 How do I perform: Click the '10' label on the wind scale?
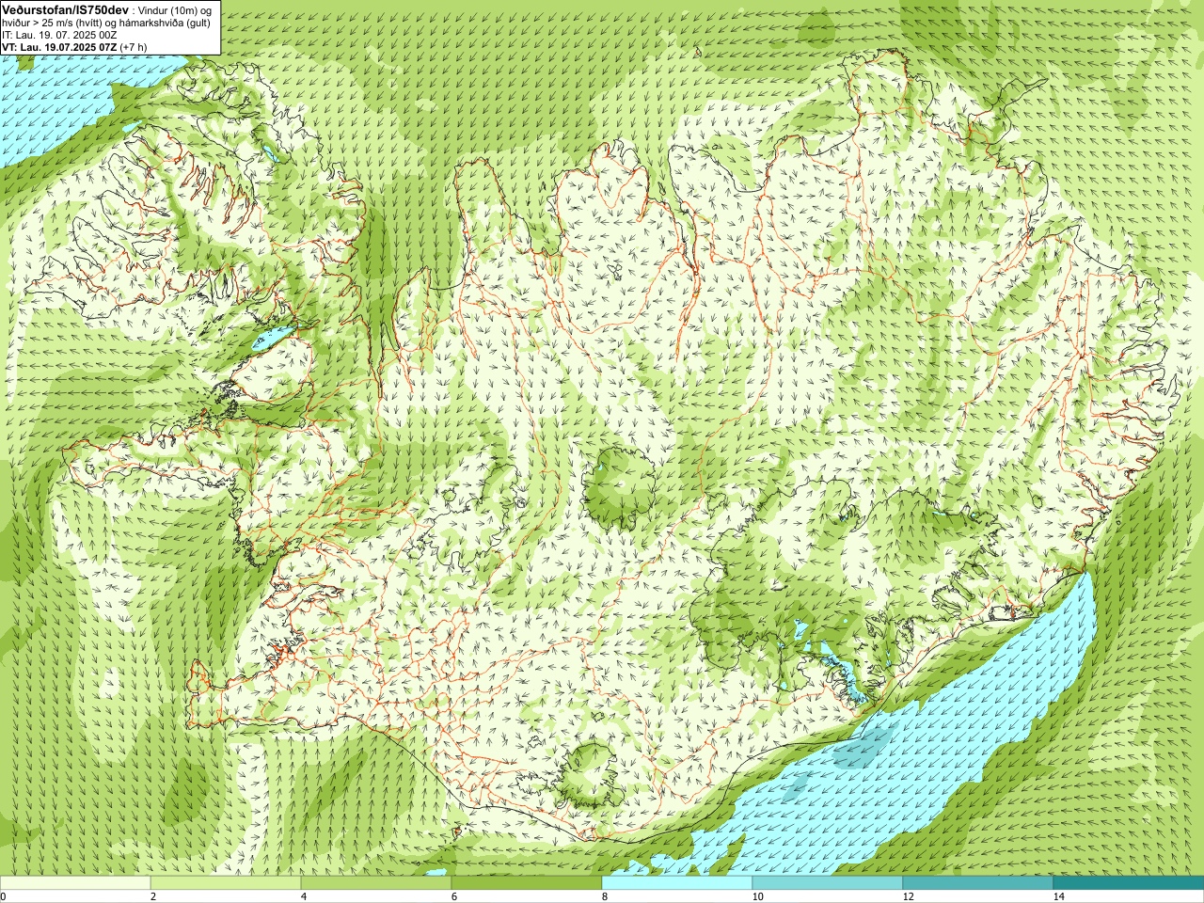pyautogui.click(x=757, y=896)
